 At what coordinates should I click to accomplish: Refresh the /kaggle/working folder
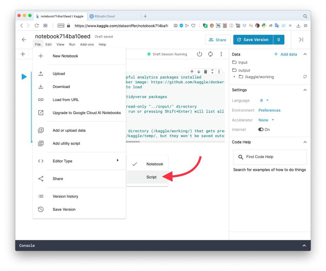(x=305, y=76)
